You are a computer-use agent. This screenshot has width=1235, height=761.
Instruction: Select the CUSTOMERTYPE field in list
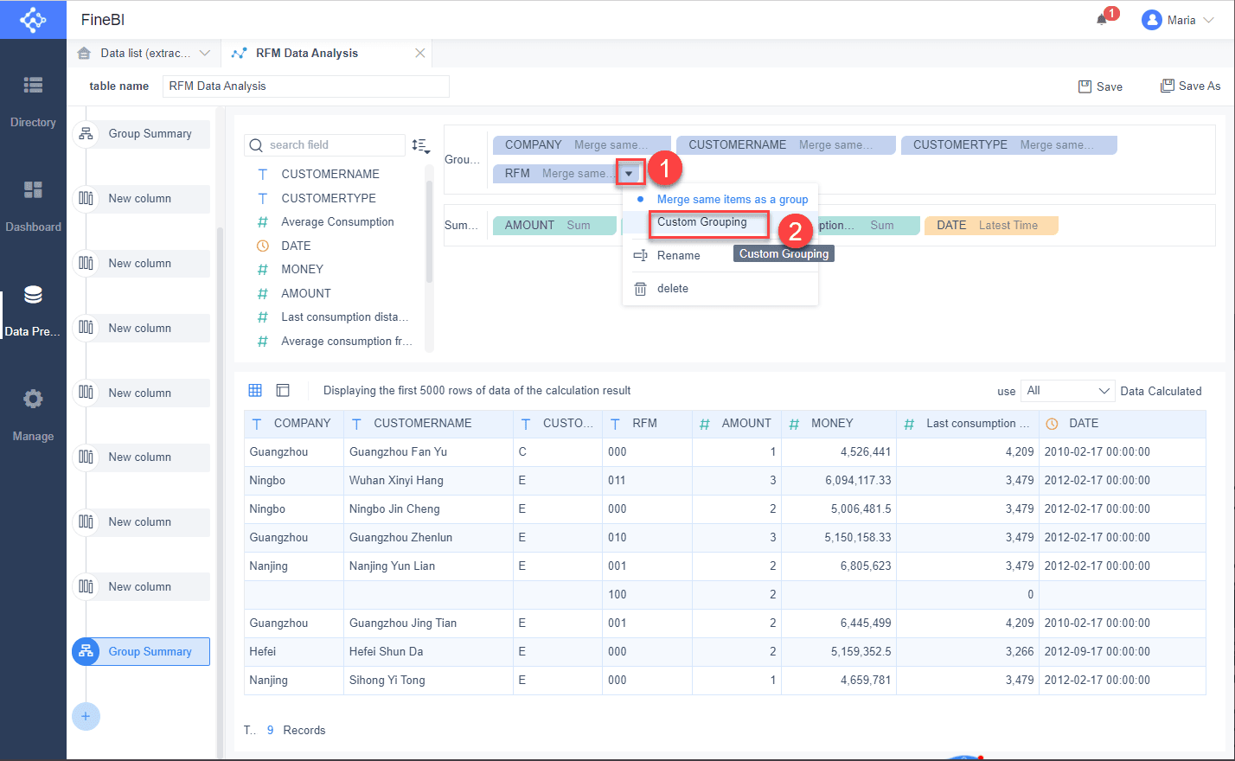pyautogui.click(x=329, y=198)
